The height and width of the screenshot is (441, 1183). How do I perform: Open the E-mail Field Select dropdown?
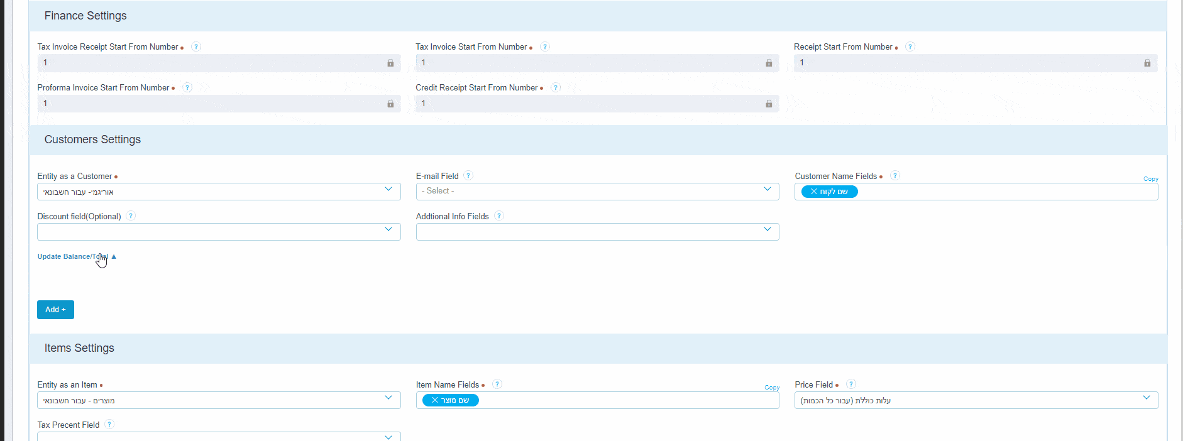[x=597, y=192]
